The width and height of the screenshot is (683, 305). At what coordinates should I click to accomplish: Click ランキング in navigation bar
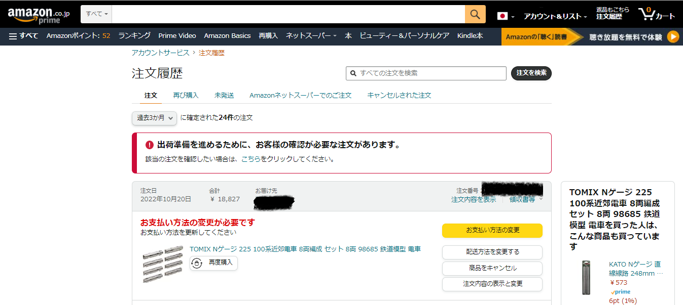134,36
